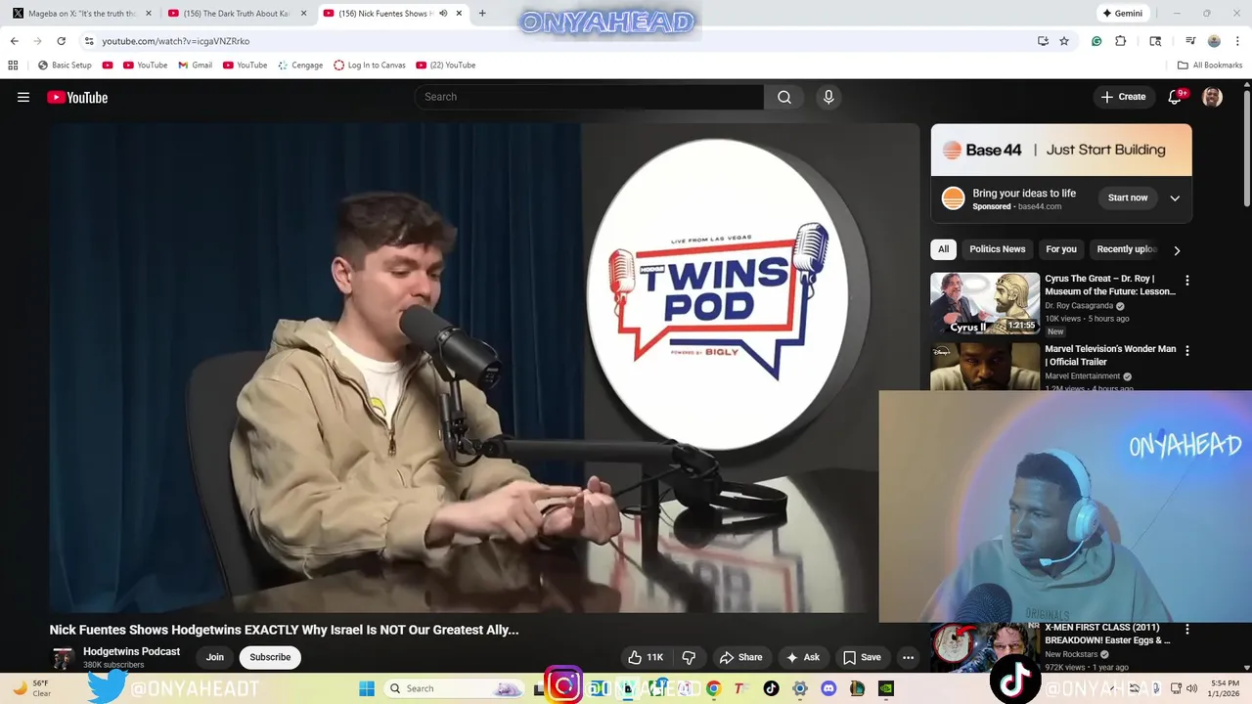Click Start now on Base44 ad

tap(1128, 198)
